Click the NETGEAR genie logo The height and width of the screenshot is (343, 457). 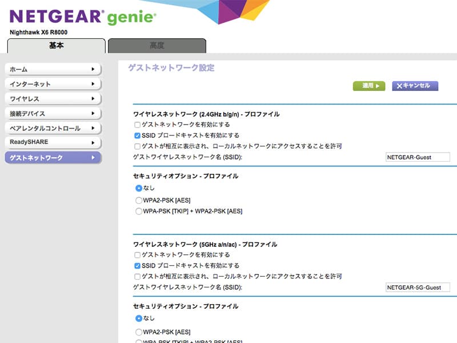[x=83, y=16]
